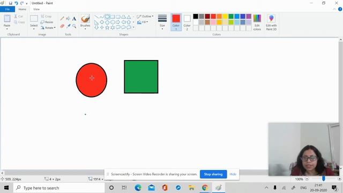Open Customize Quick Access Toolbar arrow
Viewport: 343px width, 193px height.
tap(27, 3)
